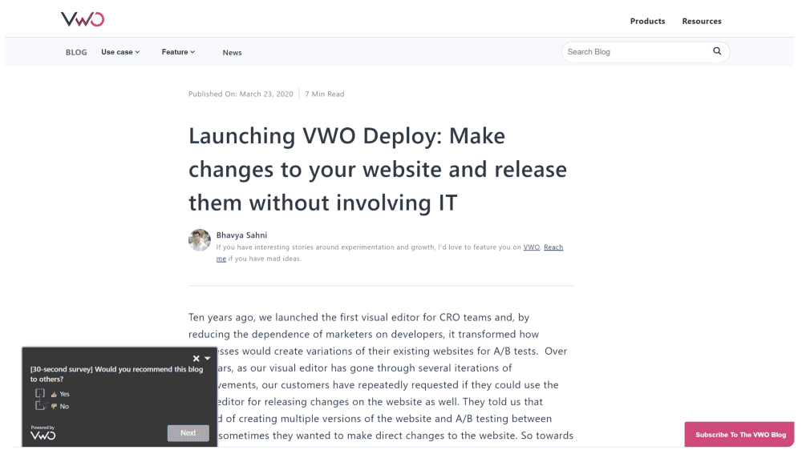This screenshot has height=450, width=802.
Task: Click Subscribe To The VWO Blog button
Action: click(740, 435)
